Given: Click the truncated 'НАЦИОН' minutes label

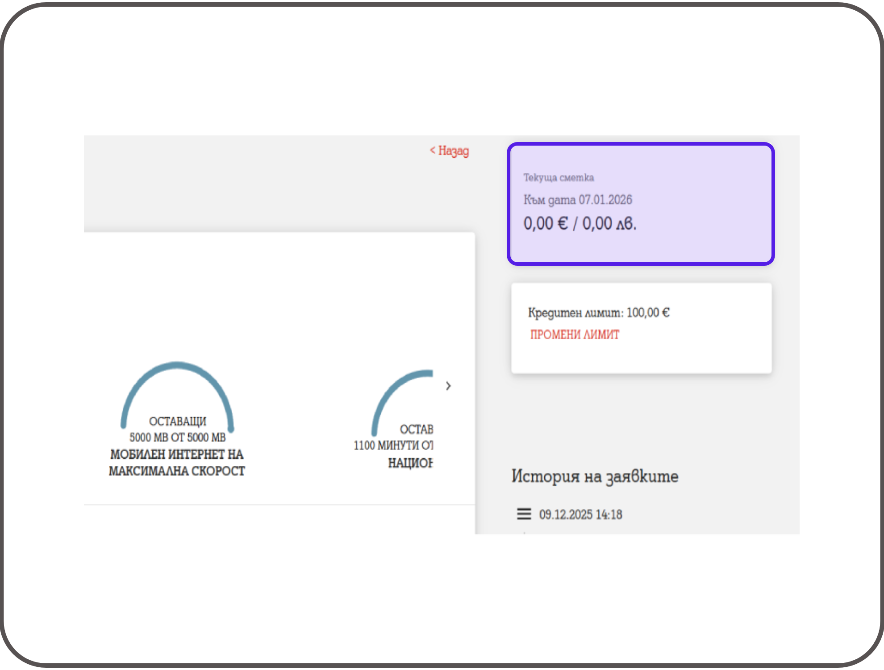Looking at the screenshot, I should tap(410, 463).
